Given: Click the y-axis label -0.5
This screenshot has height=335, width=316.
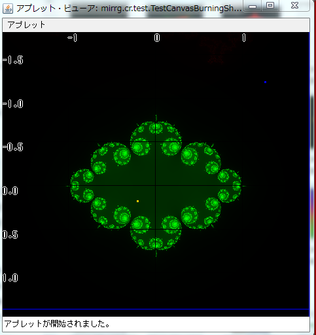Looking at the screenshot, I should click(12, 147).
